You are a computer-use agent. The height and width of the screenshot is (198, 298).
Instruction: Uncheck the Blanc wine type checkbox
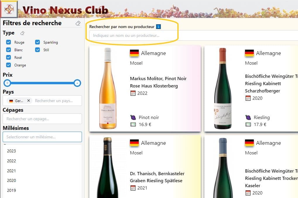click(x=8, y=50)
